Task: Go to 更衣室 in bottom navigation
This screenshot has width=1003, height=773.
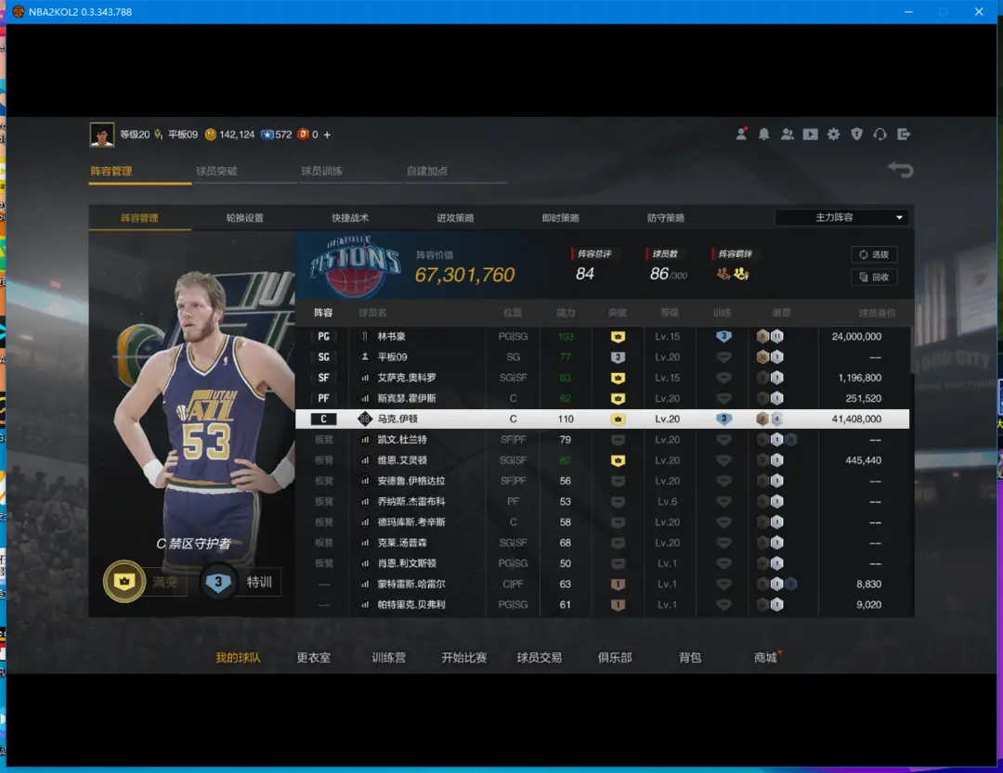Action: [x=314, y=657]
